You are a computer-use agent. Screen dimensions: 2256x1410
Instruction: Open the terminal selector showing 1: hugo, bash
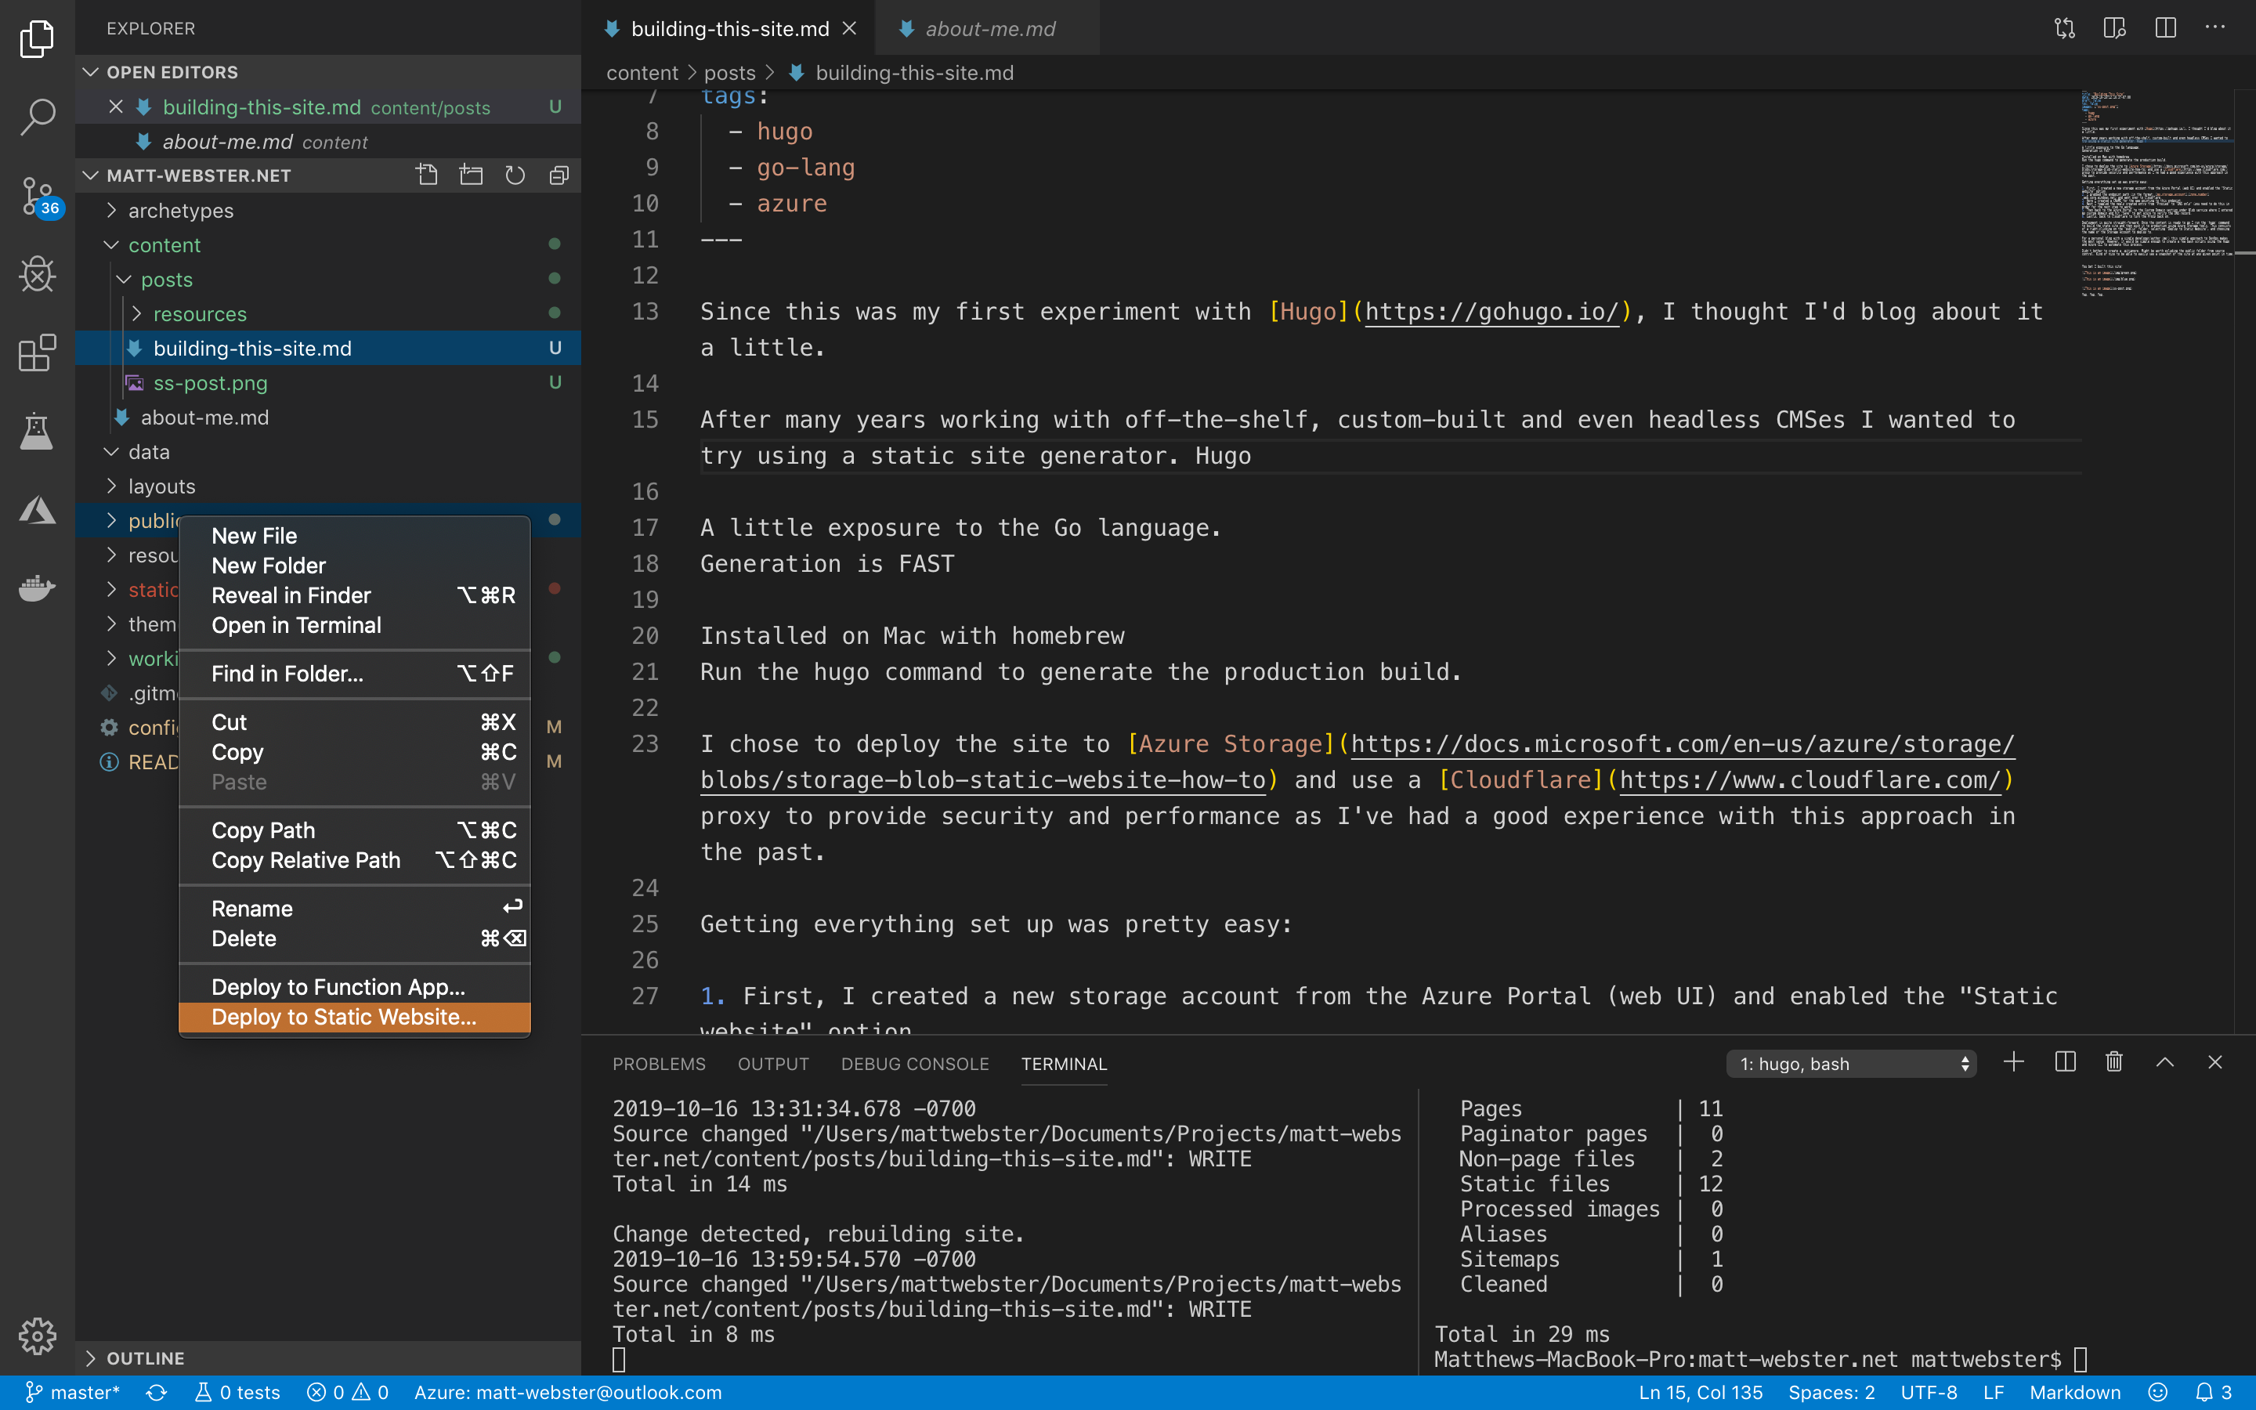coord(1850,1063)
